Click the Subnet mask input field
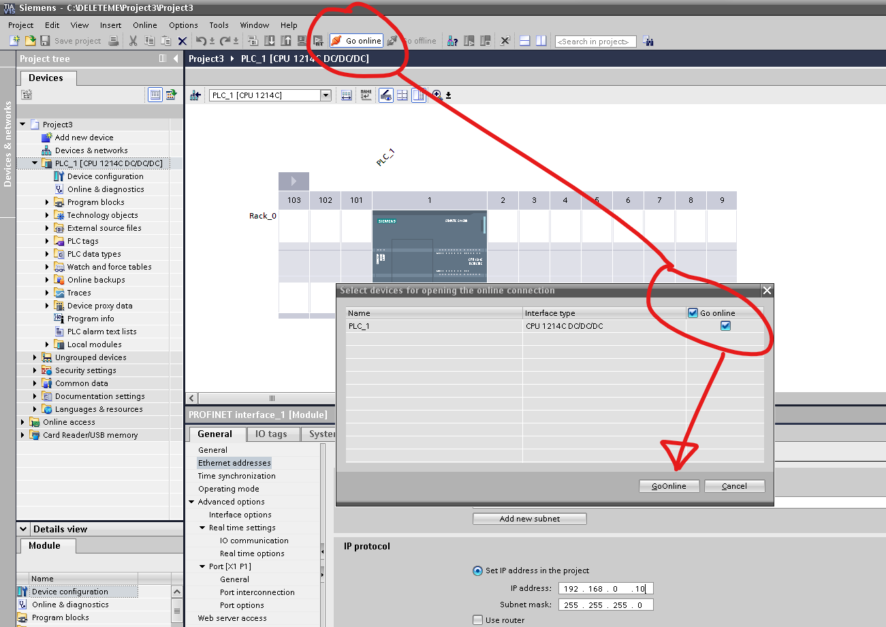This screenshot has height=627, width=886. click(x=605, y=605)
